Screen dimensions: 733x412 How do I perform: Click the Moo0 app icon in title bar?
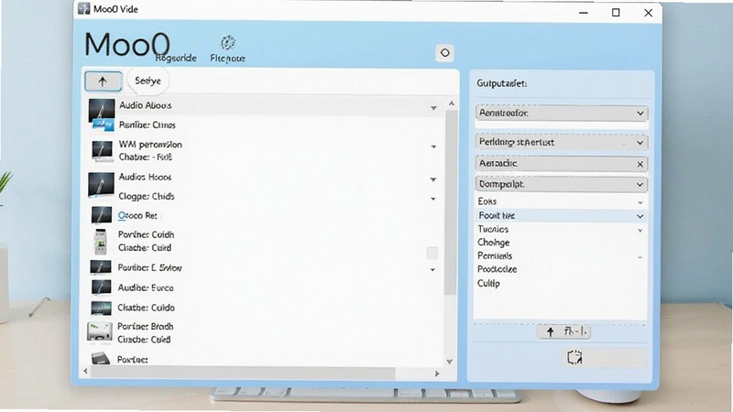click(x=83, y=8)
